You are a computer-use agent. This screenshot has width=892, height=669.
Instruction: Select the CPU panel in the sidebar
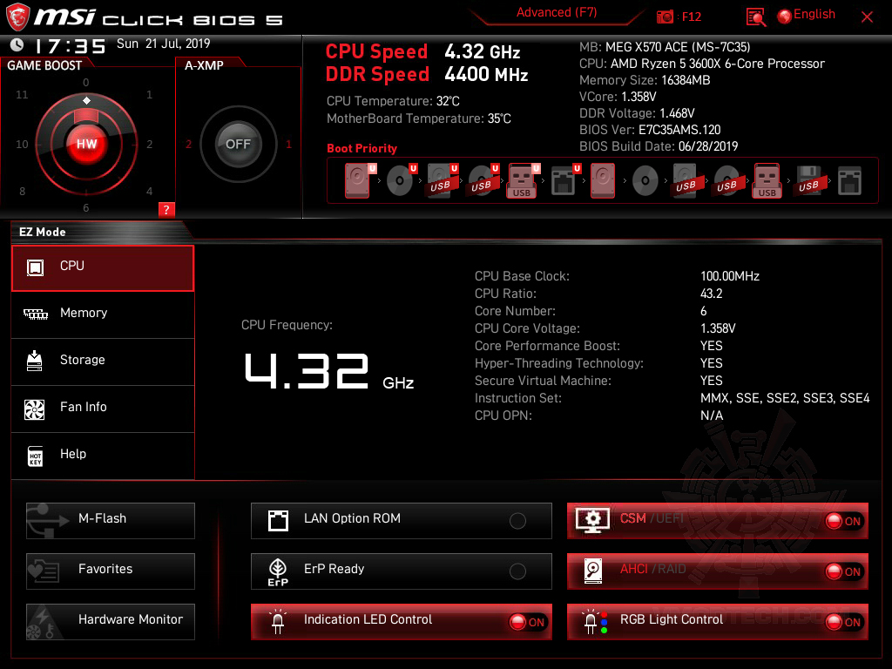coord(103,267)
